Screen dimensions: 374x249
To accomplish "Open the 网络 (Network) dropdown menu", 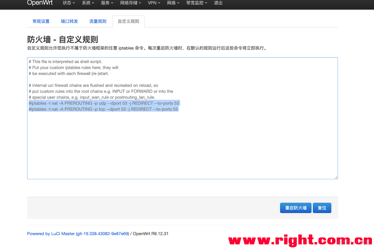I will click(173, 3).
